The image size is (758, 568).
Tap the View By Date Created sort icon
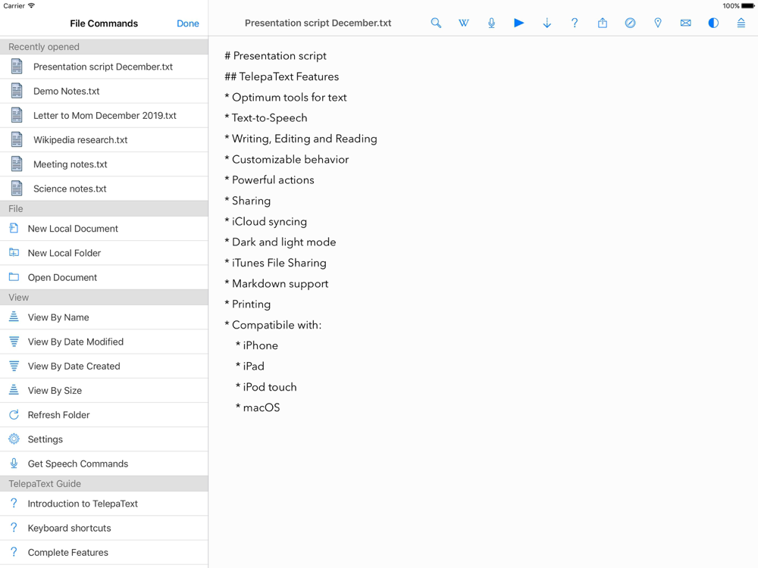tap(14, 366)
